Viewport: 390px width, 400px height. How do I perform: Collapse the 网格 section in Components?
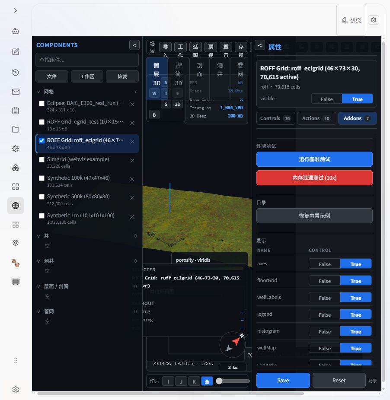[x=38, y=92]
